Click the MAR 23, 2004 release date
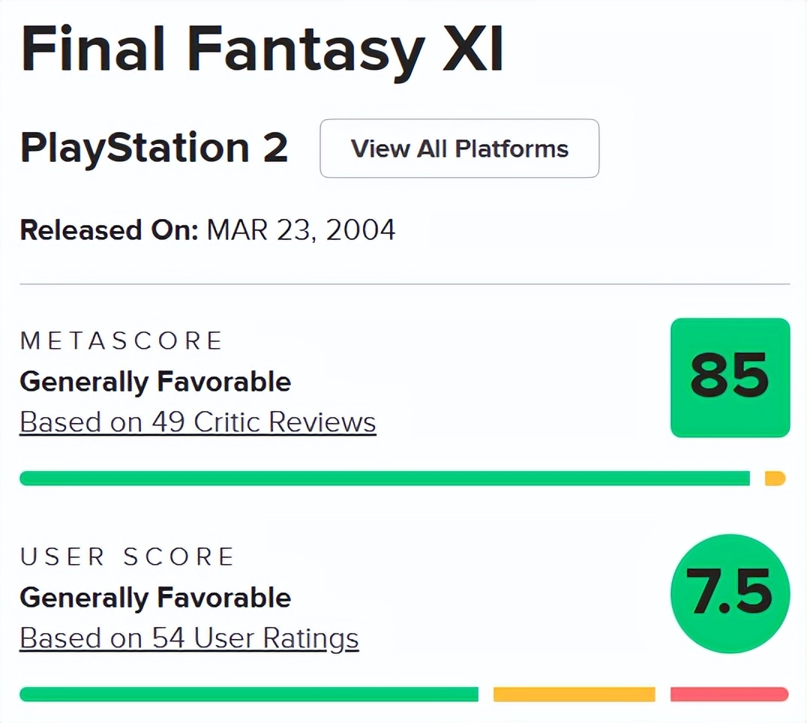 (301, 229)
